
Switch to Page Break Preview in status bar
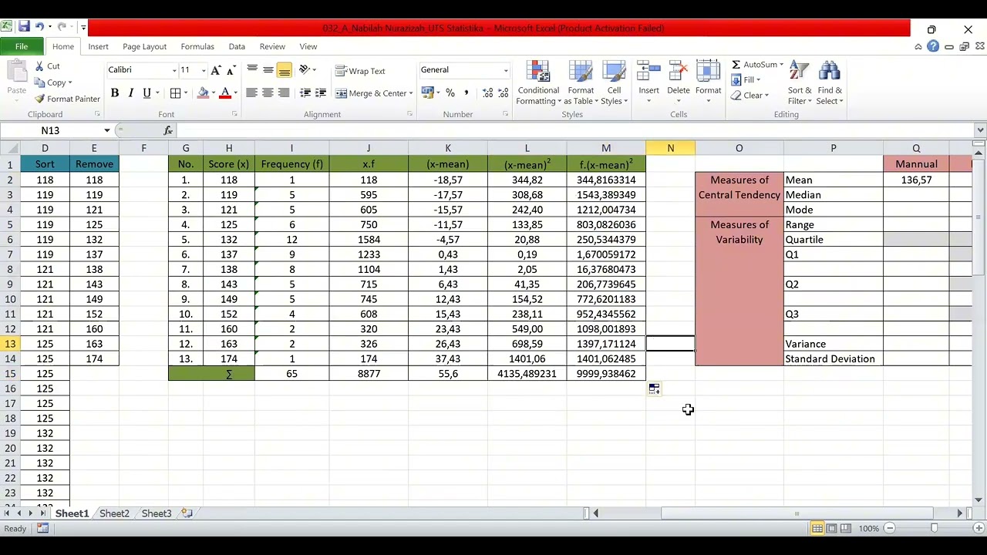coord(846,528)
